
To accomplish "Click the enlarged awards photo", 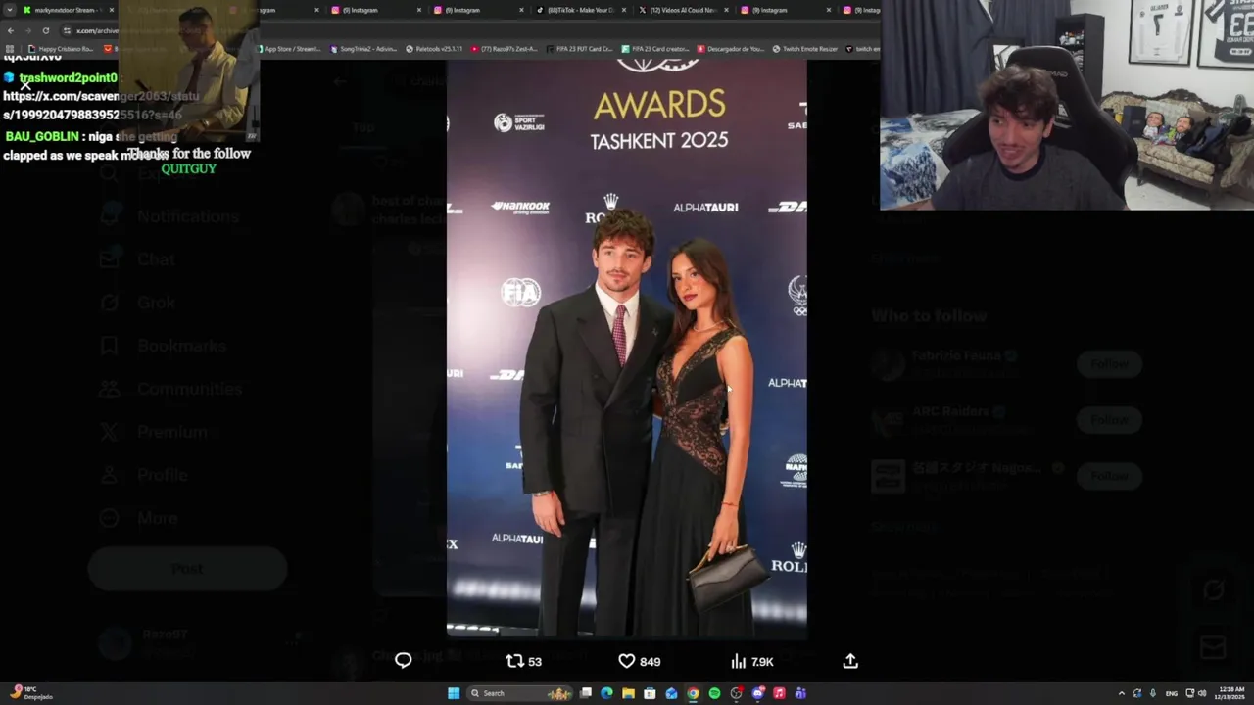I will coord(627,349).
